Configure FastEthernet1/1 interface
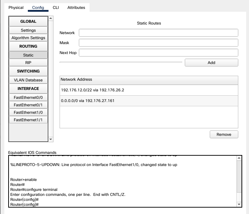The height and width of the screenshot is (214, 249). pyautogui.click(x=28, y=120)
